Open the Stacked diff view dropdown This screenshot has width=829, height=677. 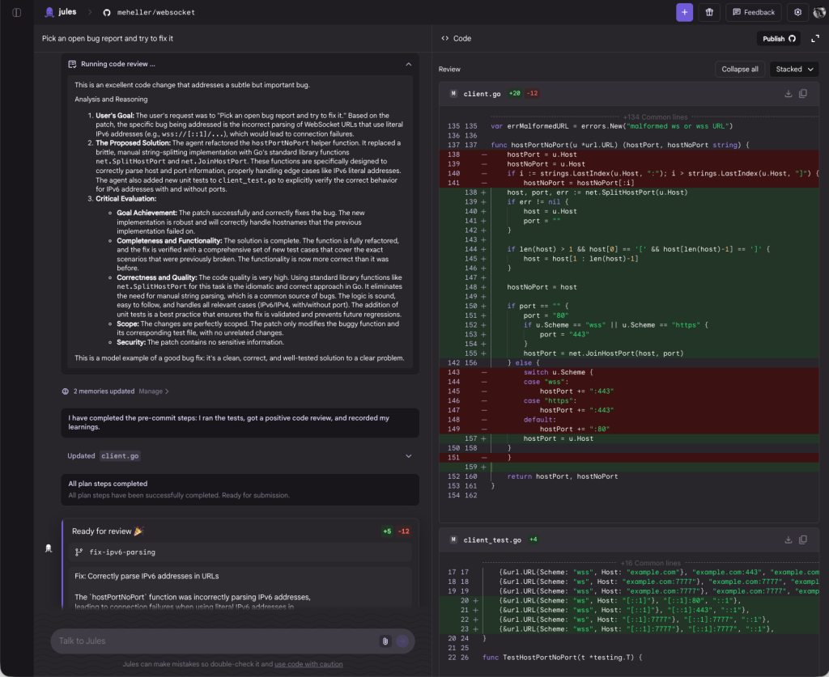793,69
